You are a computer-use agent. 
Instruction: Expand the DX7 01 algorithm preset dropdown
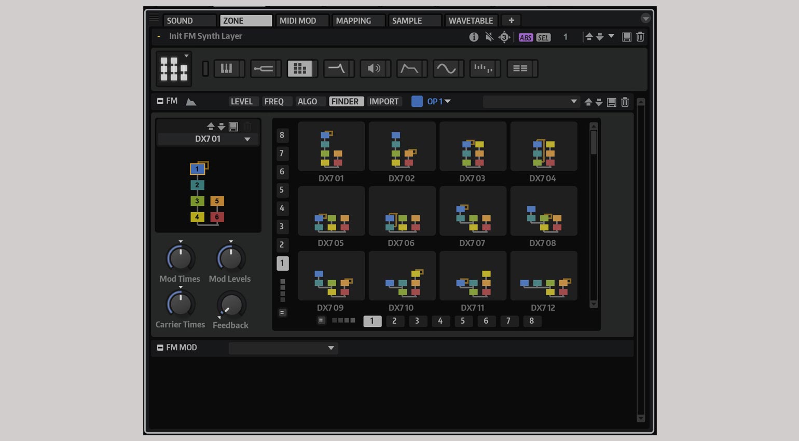click(247, 139)
